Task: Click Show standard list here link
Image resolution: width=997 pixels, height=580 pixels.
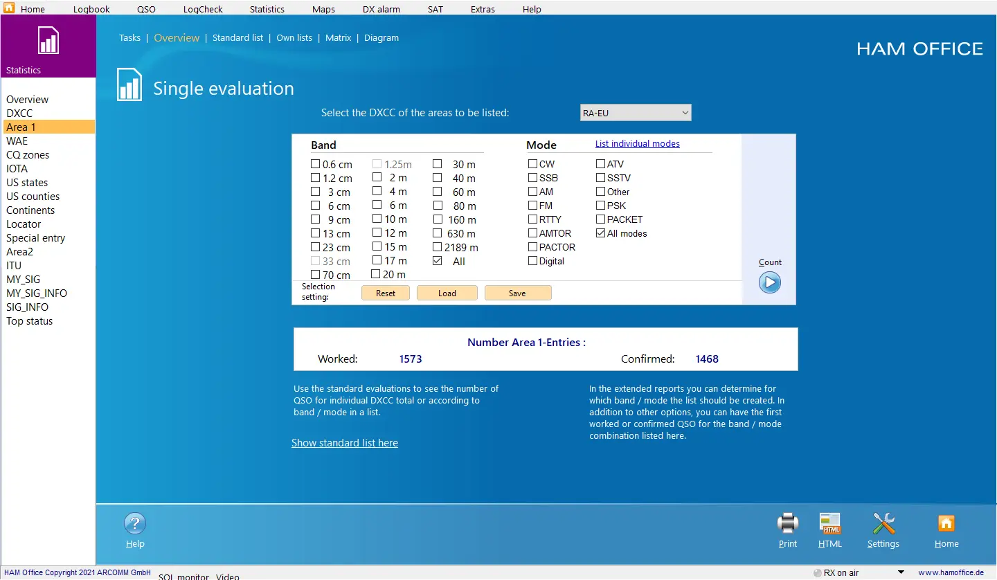Action: 345,442
